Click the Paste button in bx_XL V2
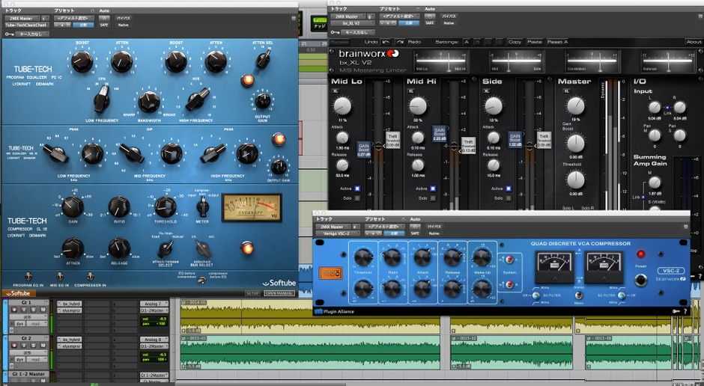The width and height of the screenshot is (704, 386). click(x=535, y=42)
